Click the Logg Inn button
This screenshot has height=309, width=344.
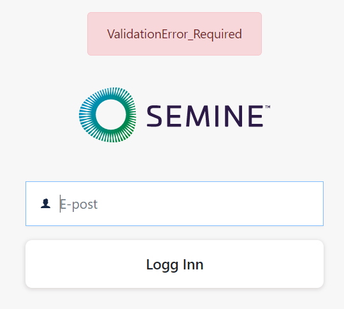(x=175, y=264)
